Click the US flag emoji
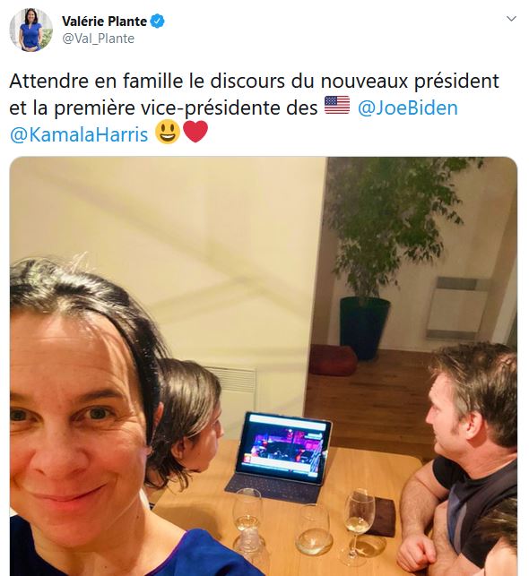This screenshot has width=529, height=576. pyautogui.click(x=337, y=106)
